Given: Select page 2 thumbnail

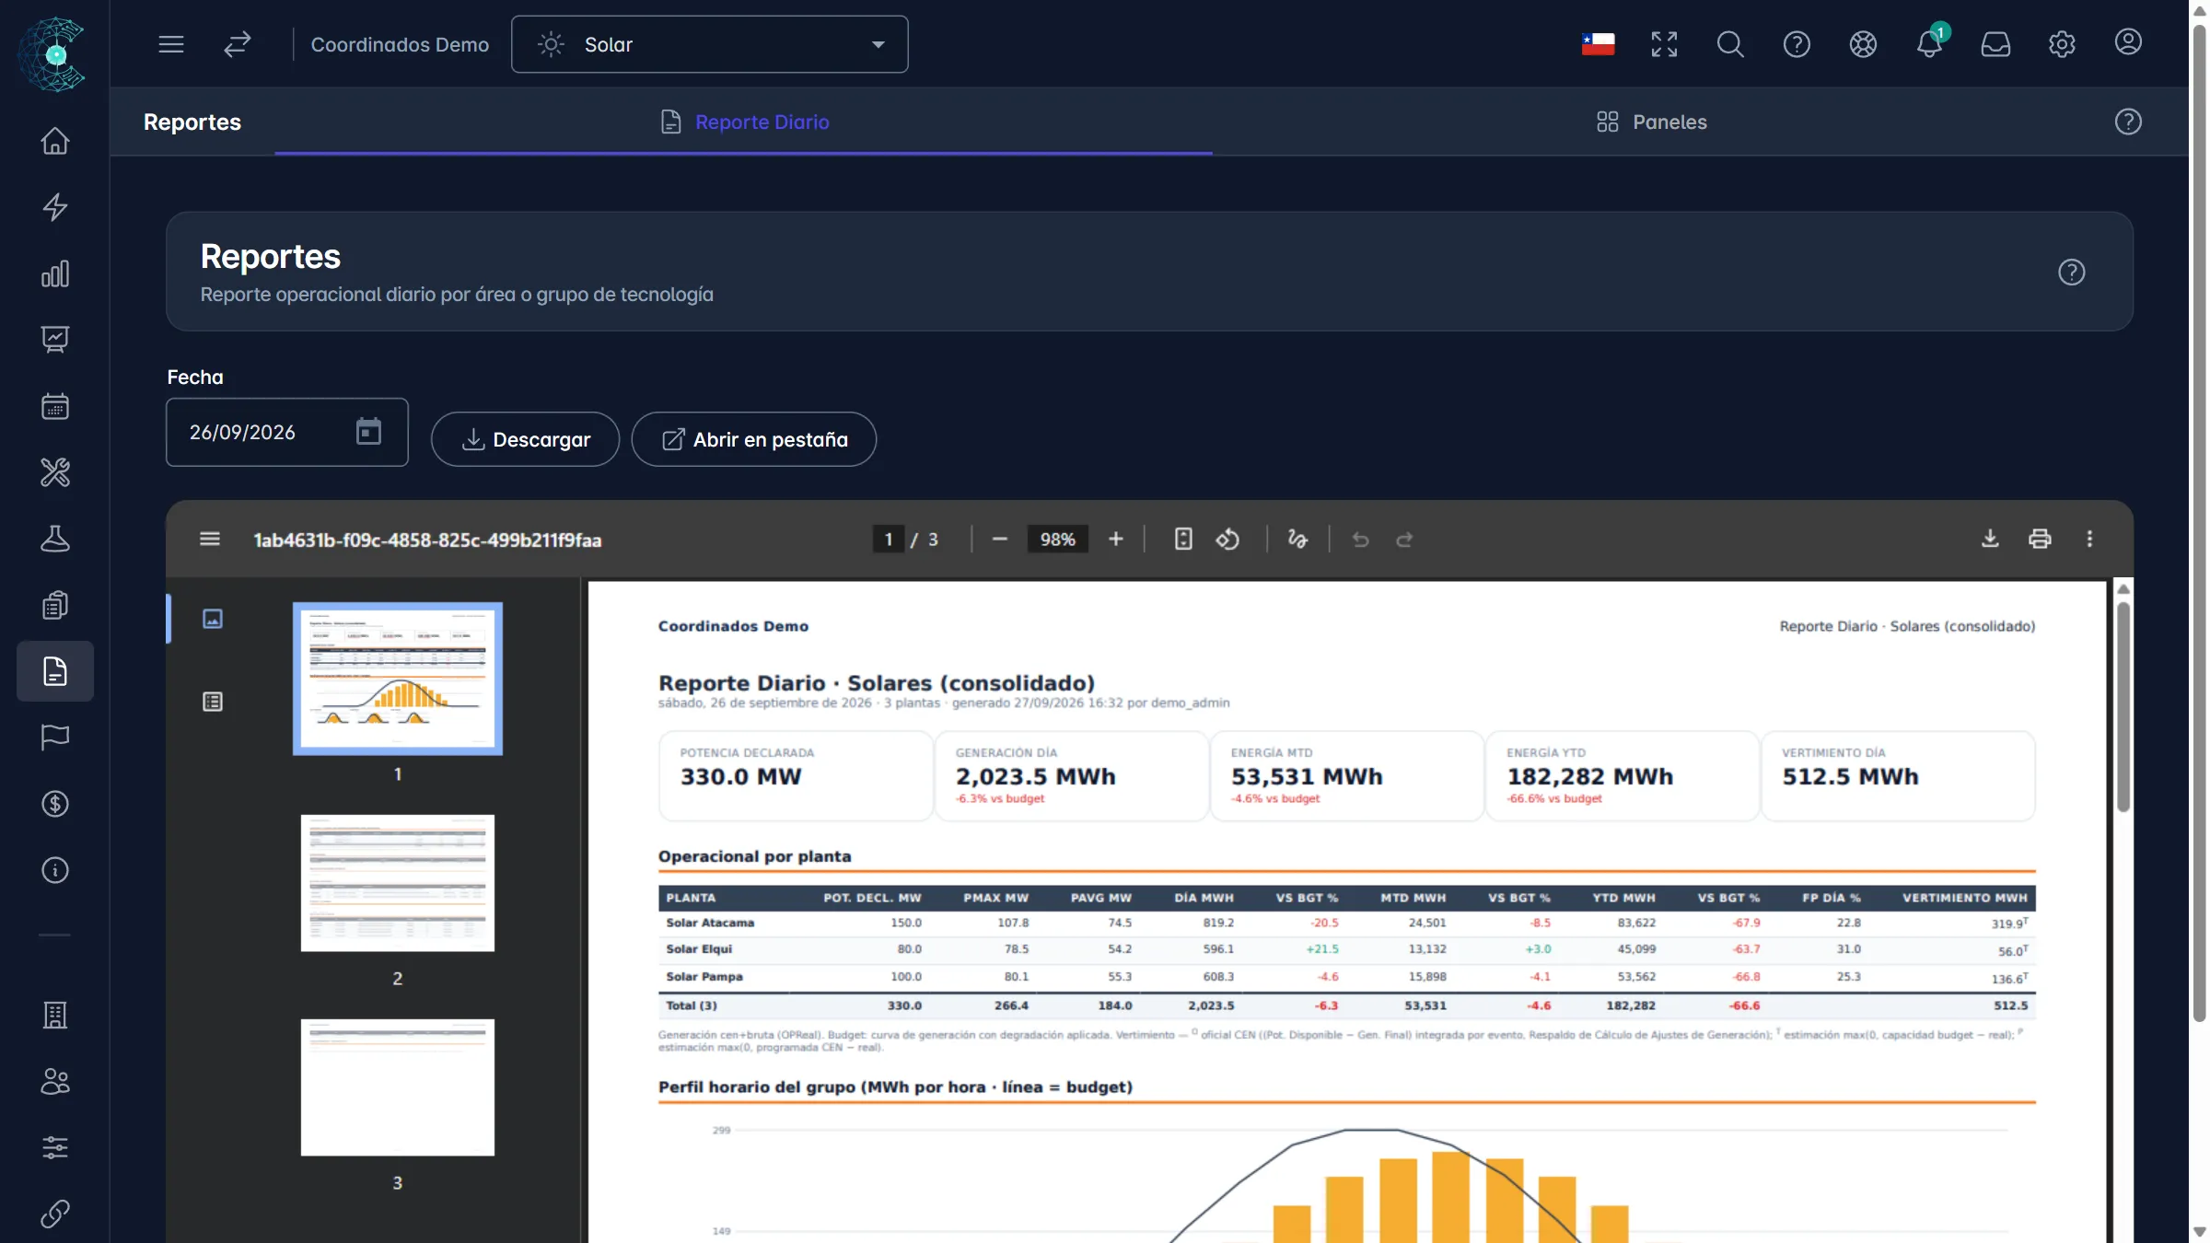Looking at the screenshot, I should point(398,883).
